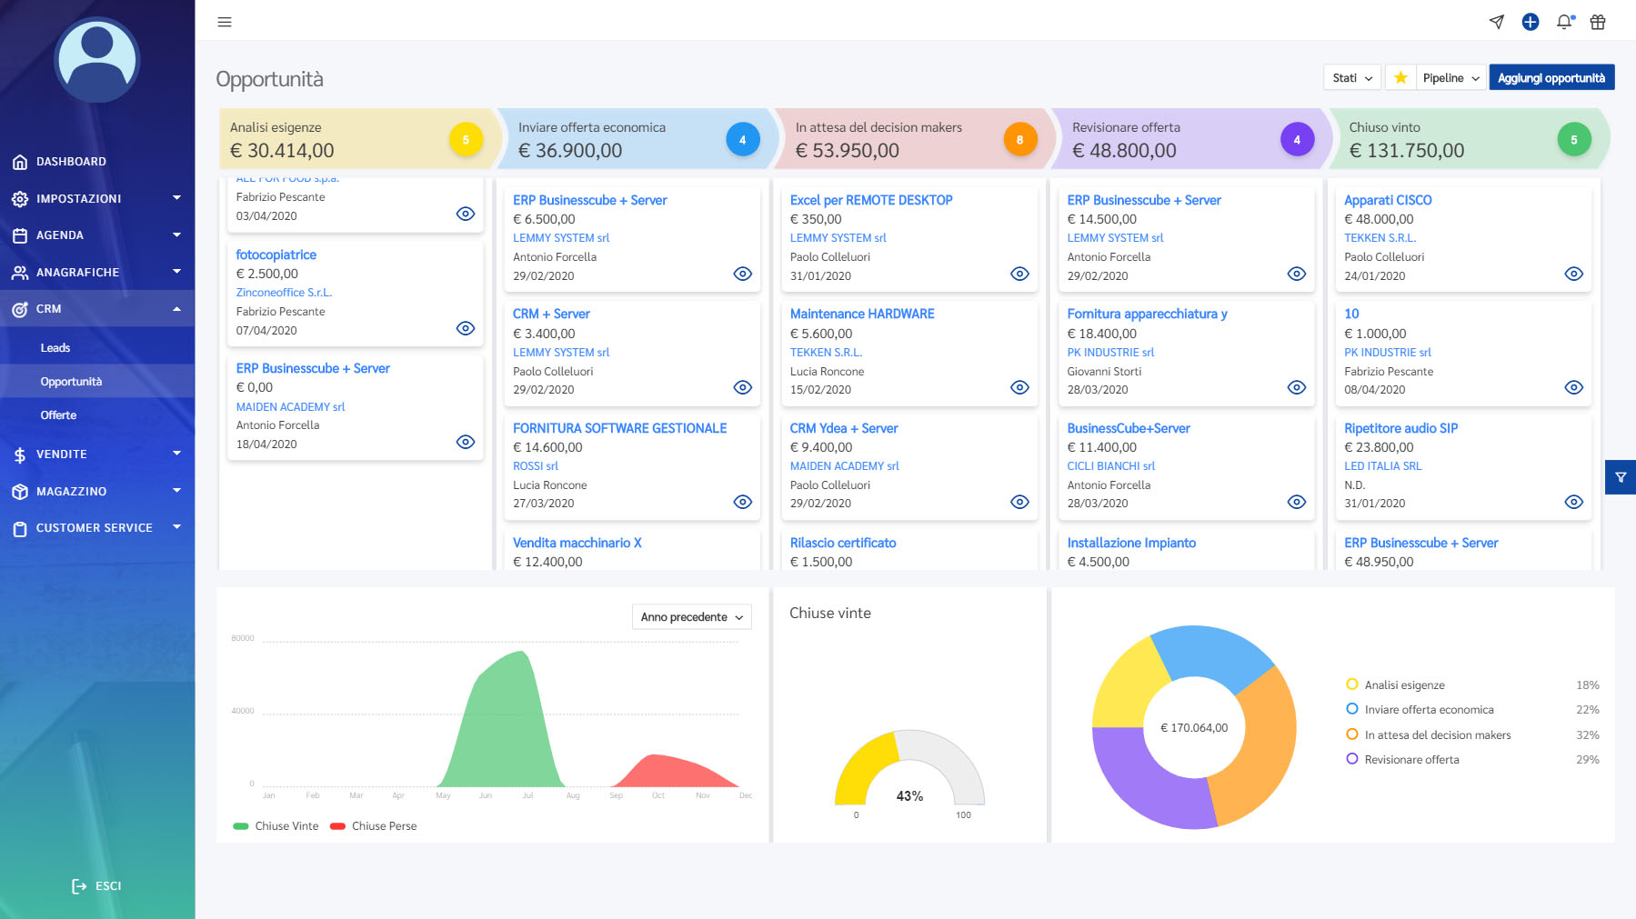Select the Chiuso vinto pipeline stage header

pos(1468,139)
